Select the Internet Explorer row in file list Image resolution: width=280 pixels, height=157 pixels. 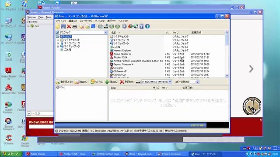tap(122, 51)
